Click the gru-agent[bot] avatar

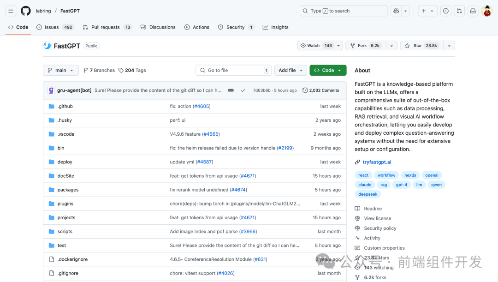coord(51,90)
